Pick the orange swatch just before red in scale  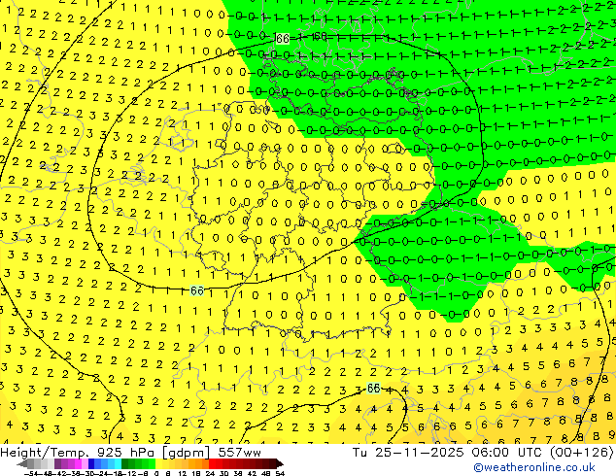pos(205,463)
